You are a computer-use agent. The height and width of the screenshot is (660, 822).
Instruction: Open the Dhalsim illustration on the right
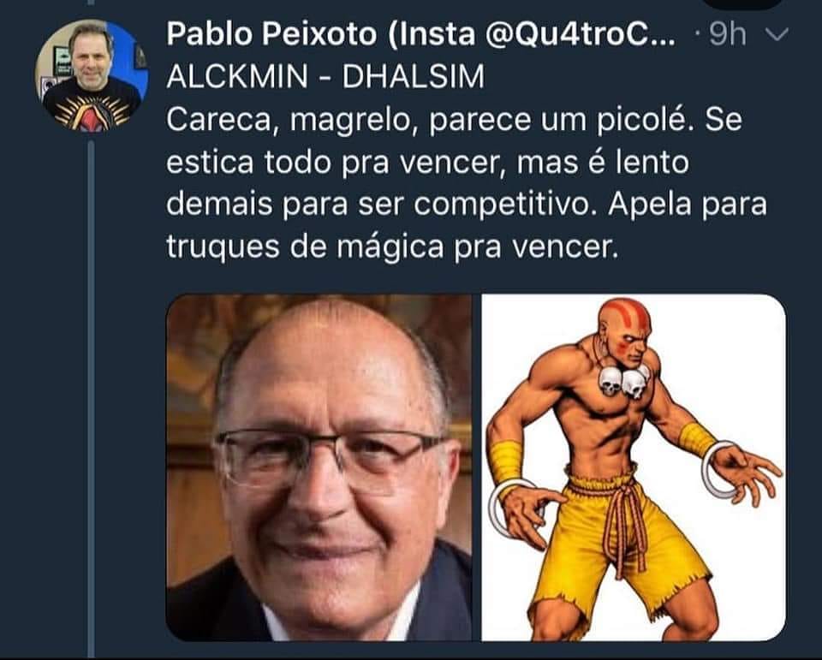coord(634,467)
